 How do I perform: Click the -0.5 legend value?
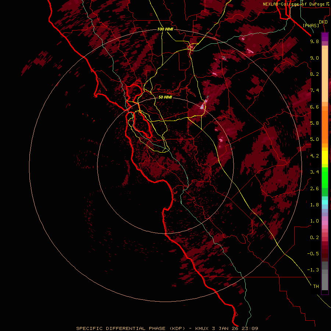(x=313, y=254)
